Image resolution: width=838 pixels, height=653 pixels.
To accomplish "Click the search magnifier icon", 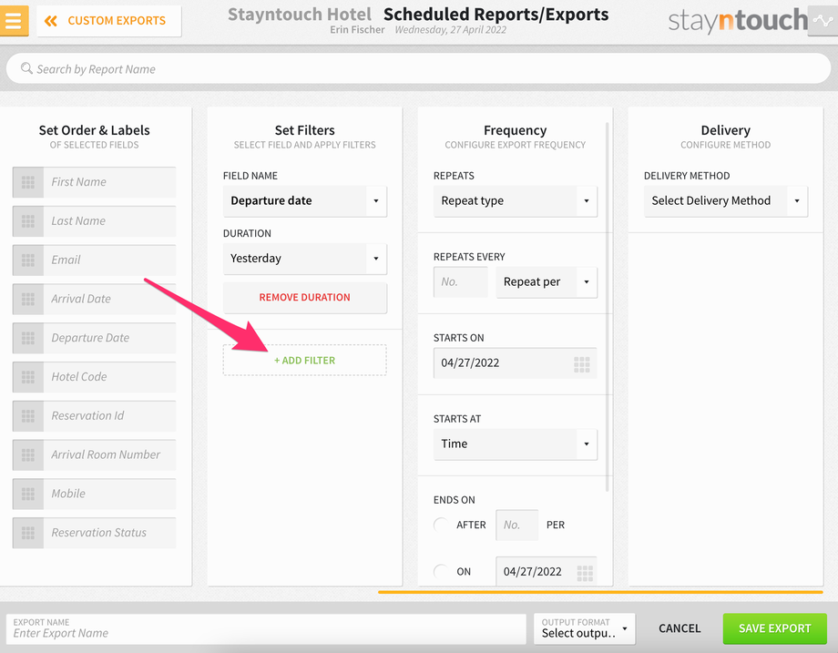I will [x=26, y=68].
